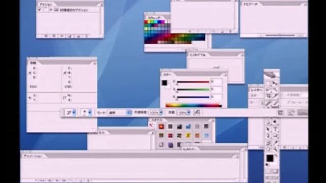Enable airbrush icon in options bar
Screen dimensions: 326x183
click(x=196, y=112)
